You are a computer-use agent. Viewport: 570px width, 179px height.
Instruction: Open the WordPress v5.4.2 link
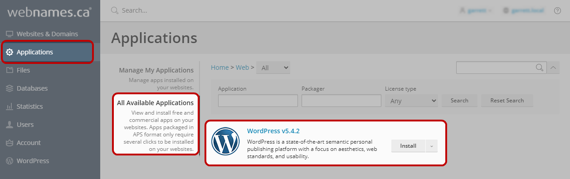pos(273,131)
